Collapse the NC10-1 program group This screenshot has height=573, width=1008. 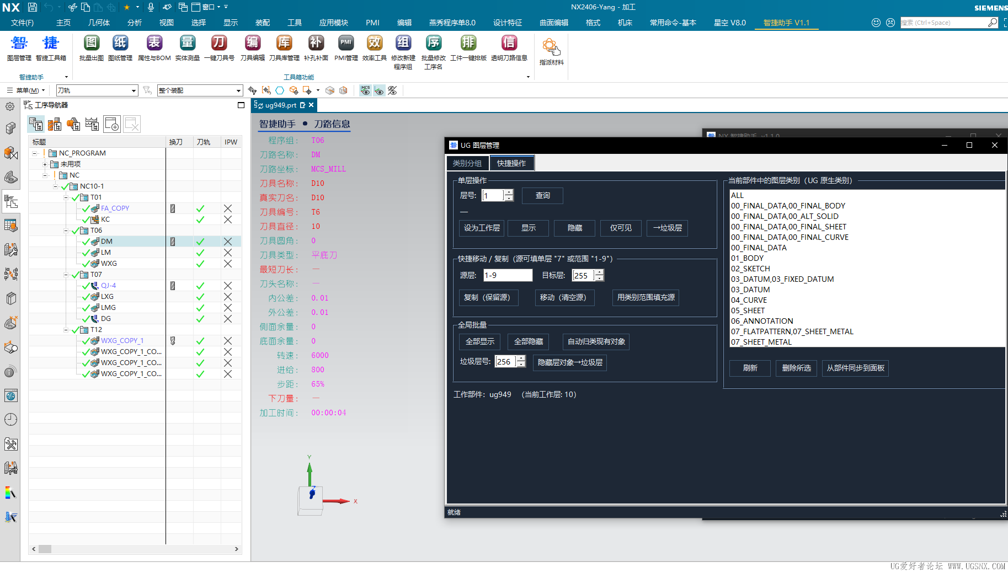[56, 186]
